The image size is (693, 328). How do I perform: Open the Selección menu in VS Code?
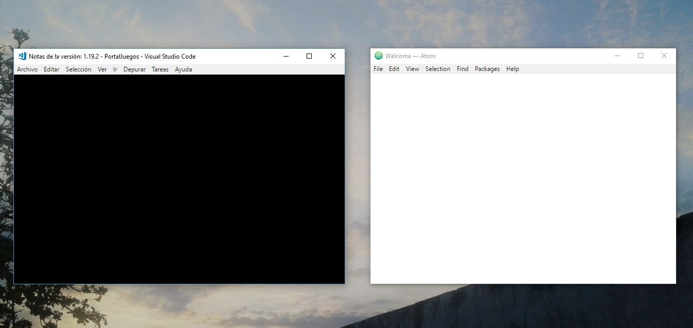(x=78, y=69)
